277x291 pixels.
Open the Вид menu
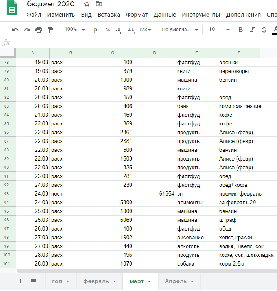pos(86,15)
